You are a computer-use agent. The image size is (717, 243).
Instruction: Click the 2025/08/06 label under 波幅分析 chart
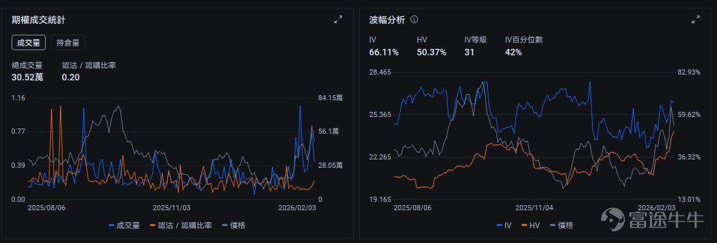click(412, 208)
